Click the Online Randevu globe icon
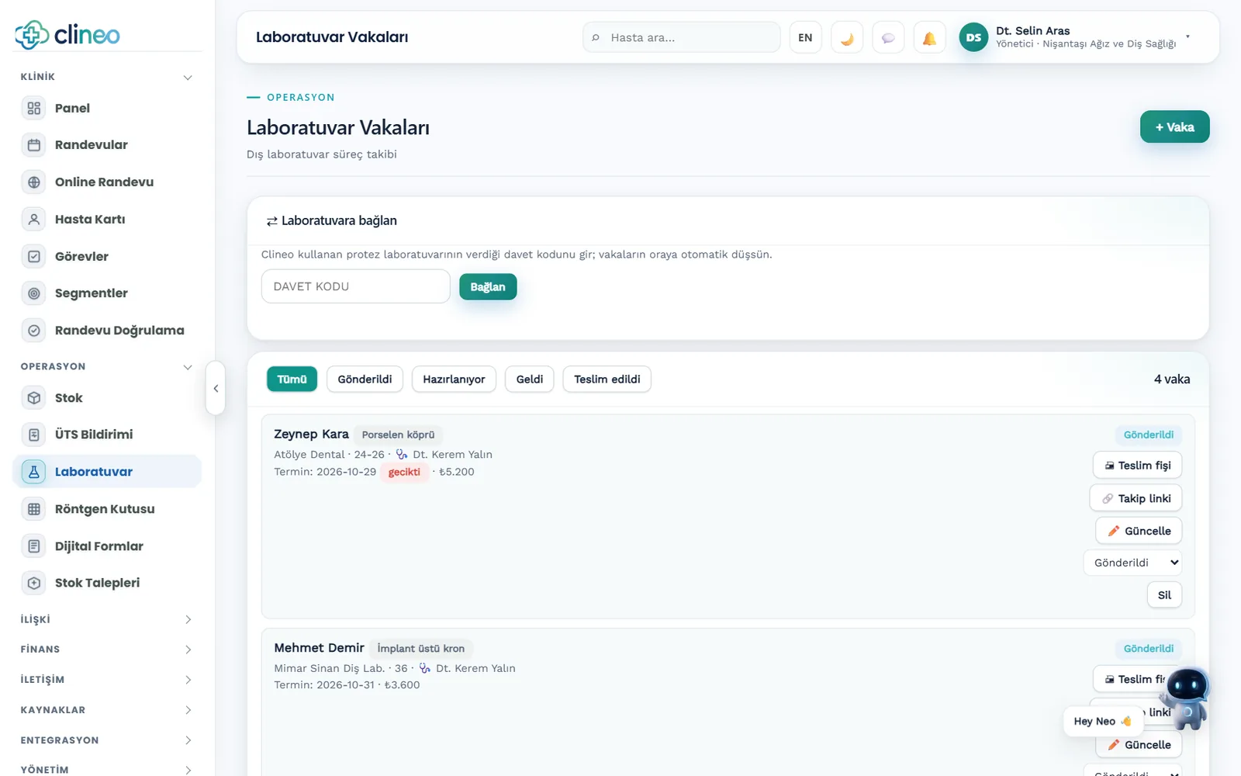 coord(34,182)
